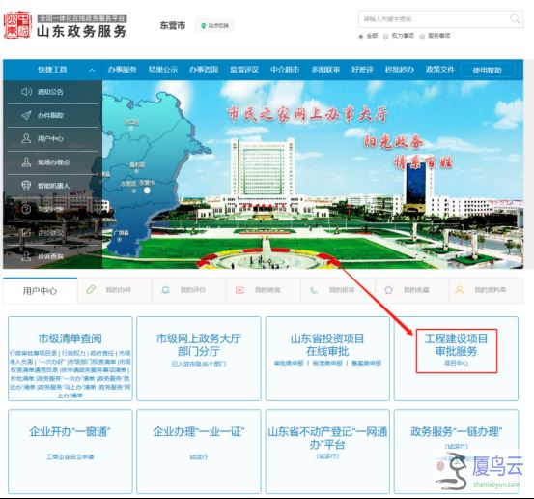
Task: Switch to the 用户中心 tab
Action: [41, 291]
